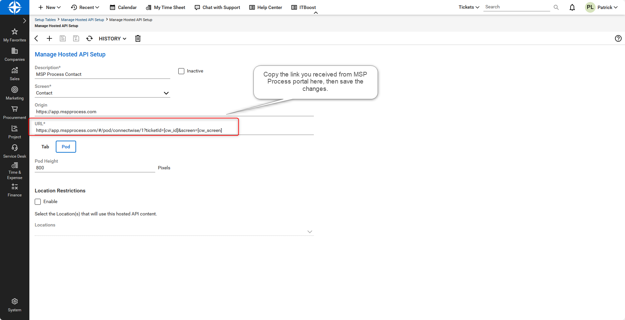The width and height of the screenshot is (625, 320).
Task: Open the Finance module
Action: 15,190
